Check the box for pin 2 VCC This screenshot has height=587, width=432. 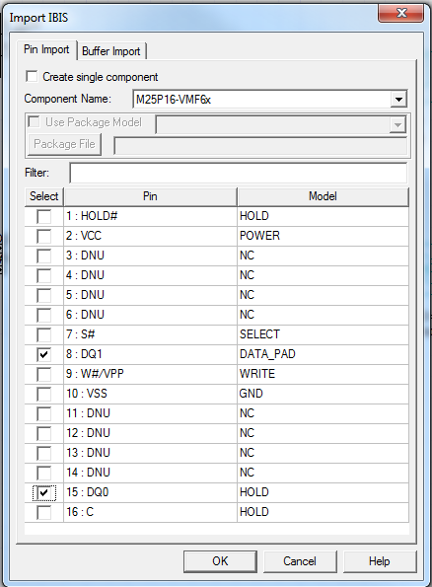click(44, 236)
